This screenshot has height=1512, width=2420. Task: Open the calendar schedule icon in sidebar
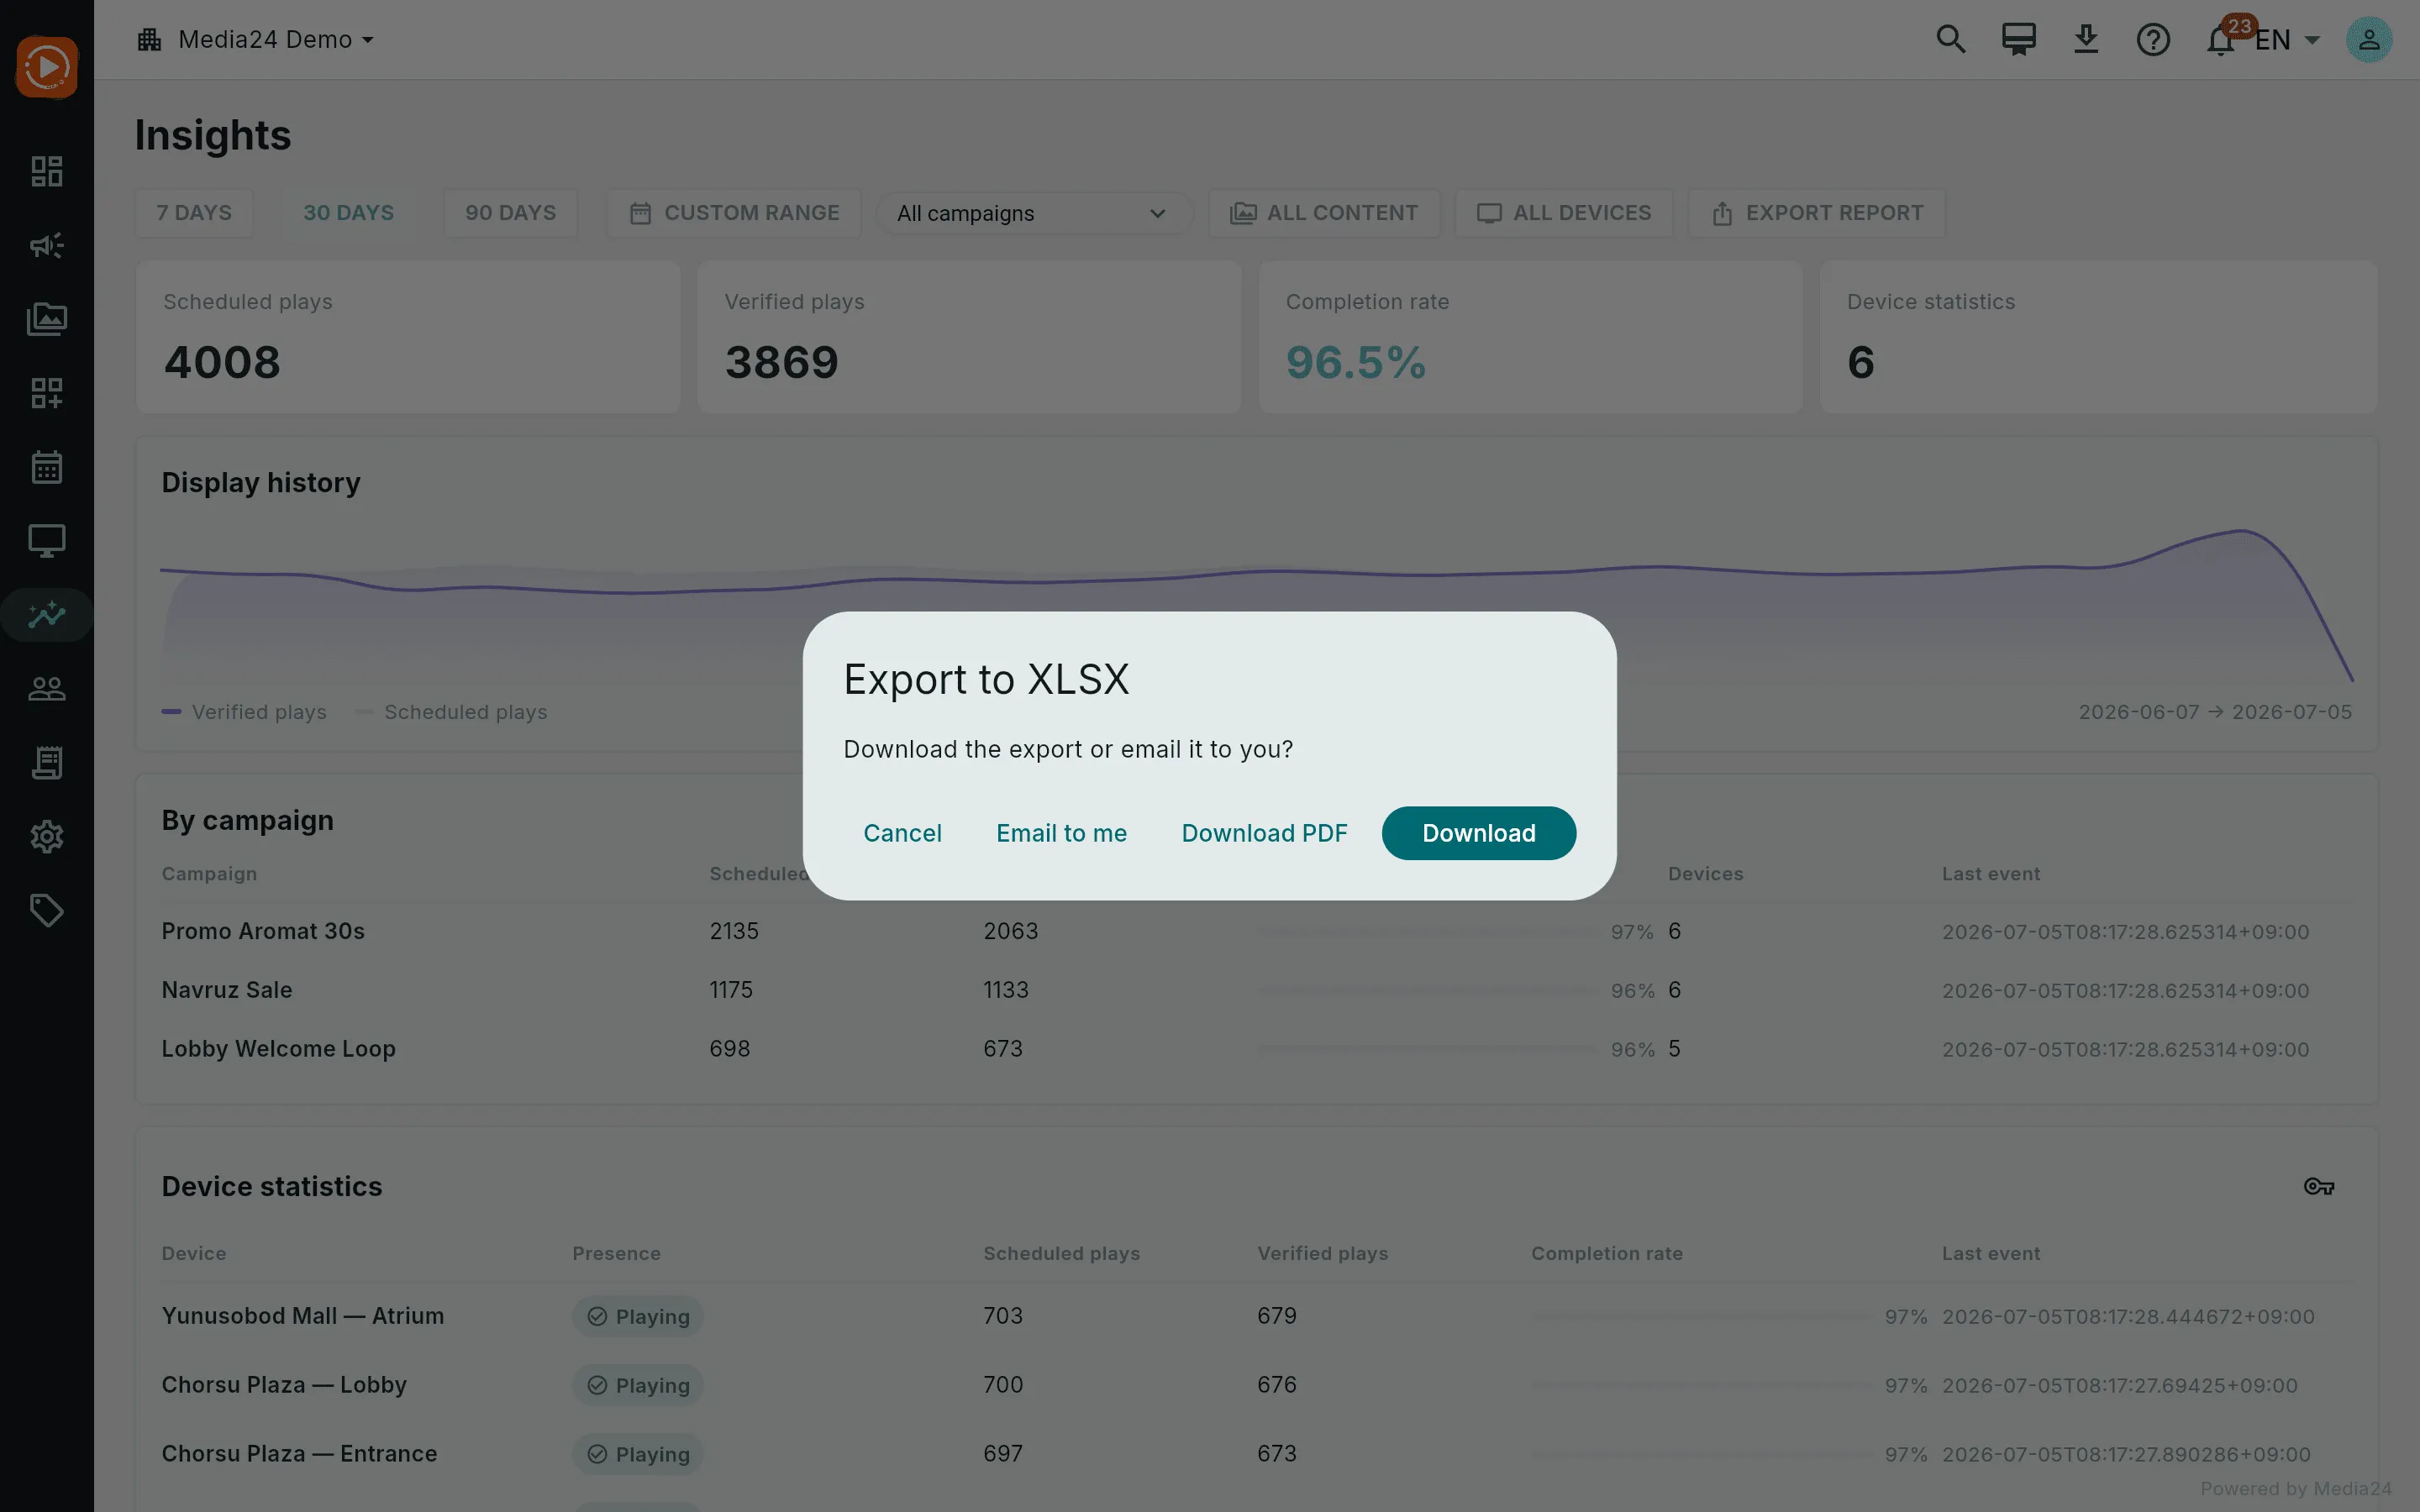coord(47,467)
